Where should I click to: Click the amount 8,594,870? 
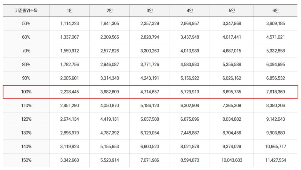pos(190,160)
